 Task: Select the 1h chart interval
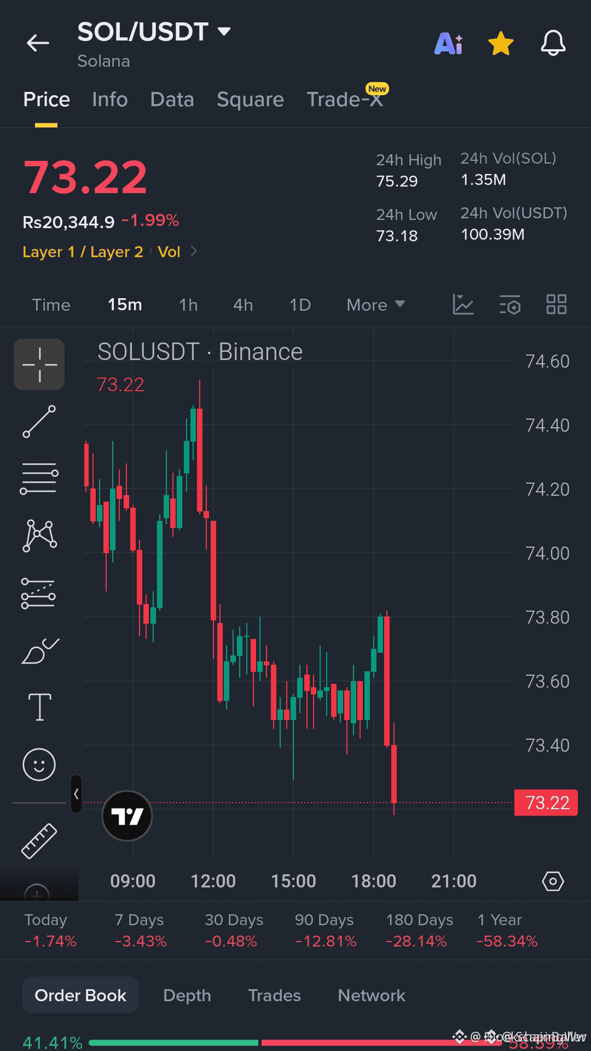click(188, 305)
